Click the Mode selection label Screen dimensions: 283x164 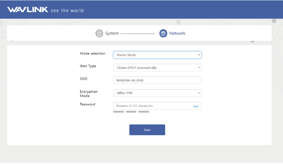[92, 54]
